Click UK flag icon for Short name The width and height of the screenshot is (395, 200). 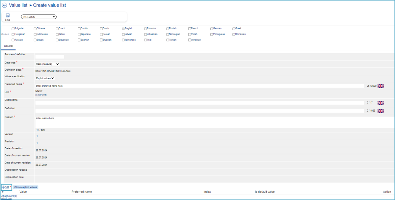(381, 103)
